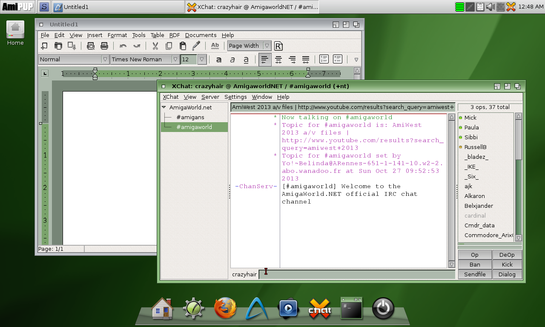Click the Cut scissors icon
The height and width of the screenshot is (327, 545).
click(x=155, y=46)
